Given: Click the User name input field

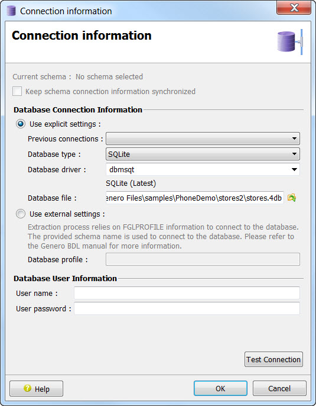Looking at the screenshot, I should tap(187, 293).
